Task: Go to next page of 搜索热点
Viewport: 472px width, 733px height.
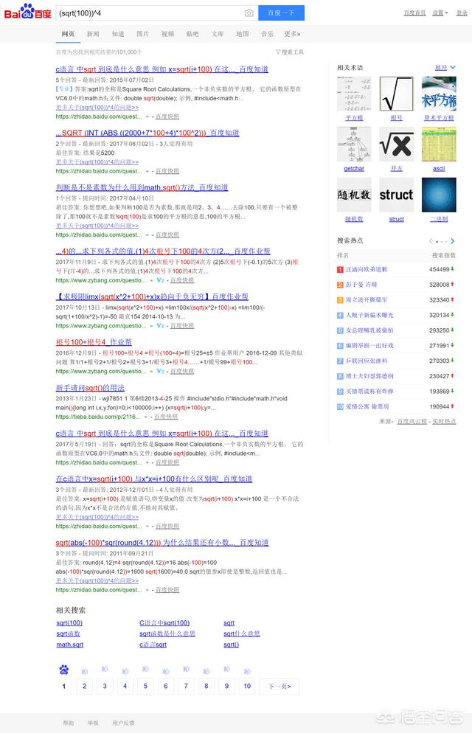Action: [452, 241]
